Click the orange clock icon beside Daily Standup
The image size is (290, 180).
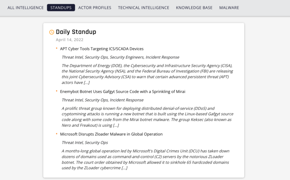[52, 32]
